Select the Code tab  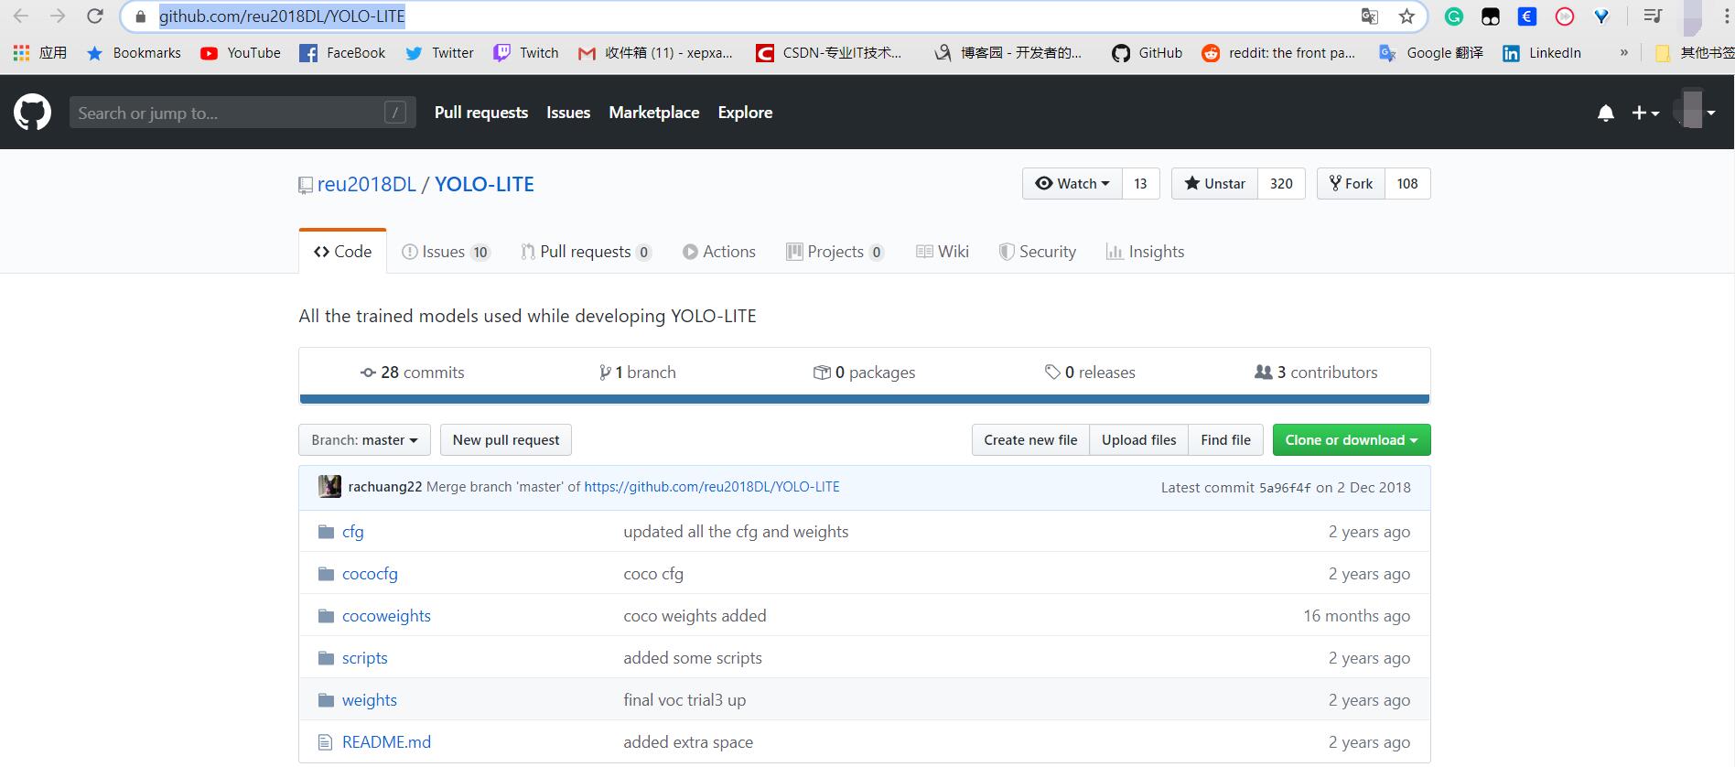[x=342, y=252]
